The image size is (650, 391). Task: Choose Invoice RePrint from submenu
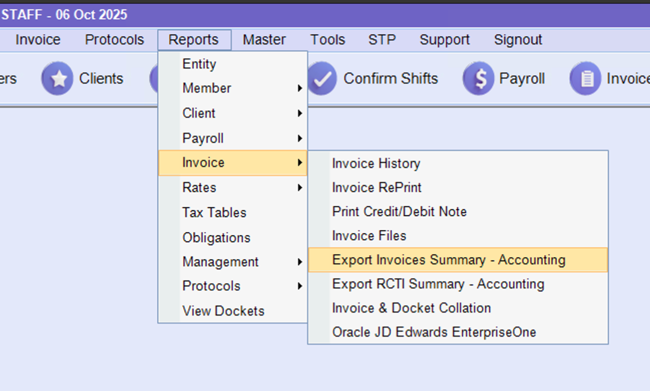point(377,187)
